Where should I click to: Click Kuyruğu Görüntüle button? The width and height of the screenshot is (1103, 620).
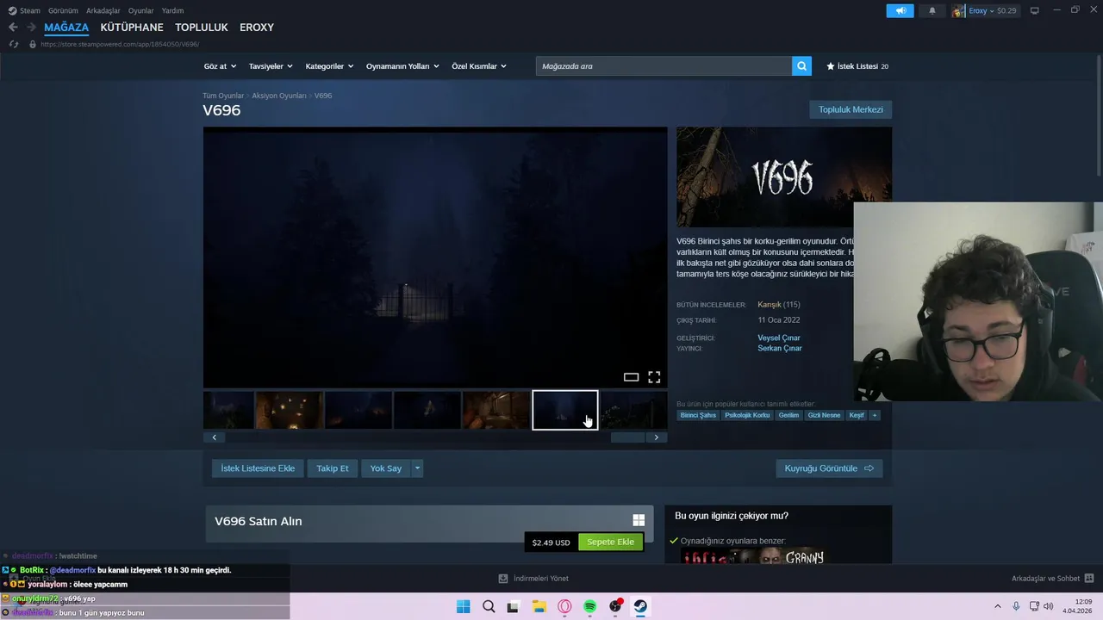click(x=829, y=468)
